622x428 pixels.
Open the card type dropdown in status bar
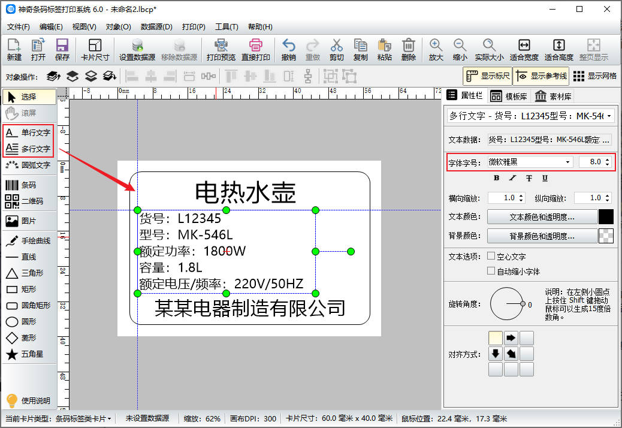tap(83, 418)
